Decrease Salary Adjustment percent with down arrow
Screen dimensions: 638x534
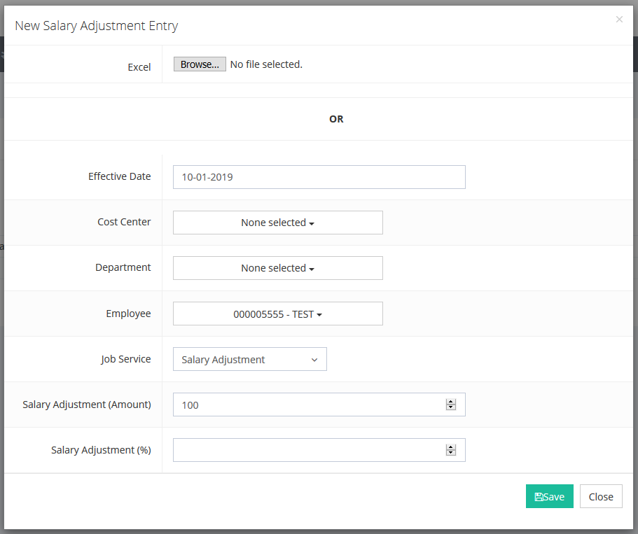click(x=451, y=454)
